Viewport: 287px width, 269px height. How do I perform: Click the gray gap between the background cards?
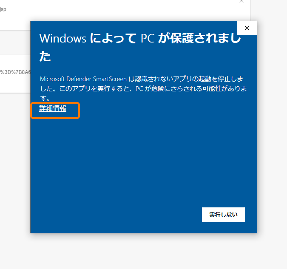(x=15, y=42)
